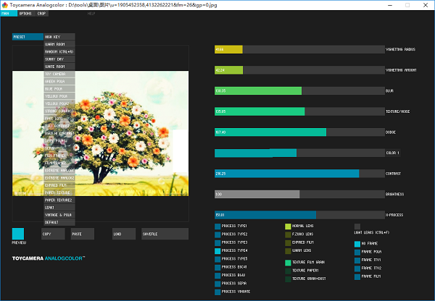This screenshot has height=301, width=435.
Task: Collapse the Preset dropdown list
Action: [x=28, y=37]
